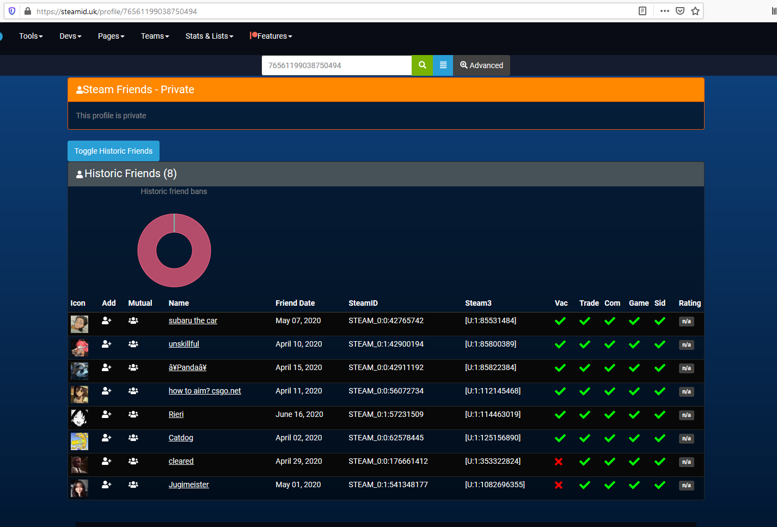
Task: Click the Pocket save icon in address bar
Action: click(680, 11)
